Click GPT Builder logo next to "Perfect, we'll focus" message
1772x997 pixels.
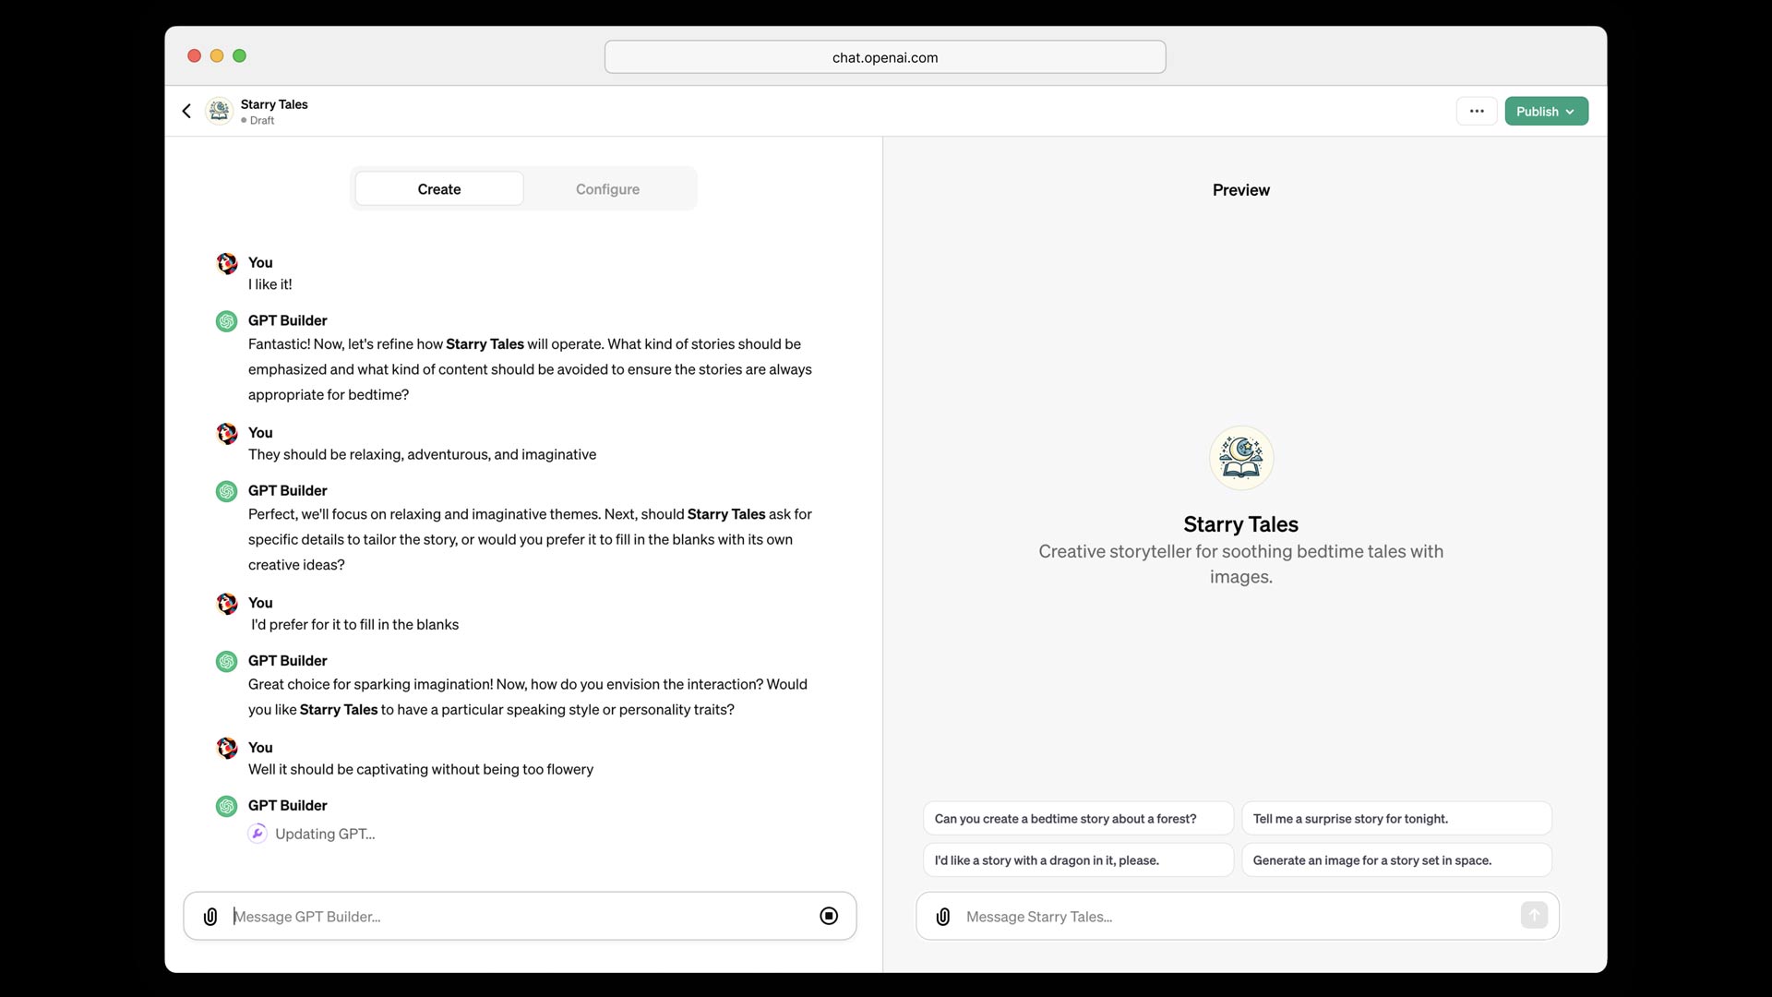227,491
